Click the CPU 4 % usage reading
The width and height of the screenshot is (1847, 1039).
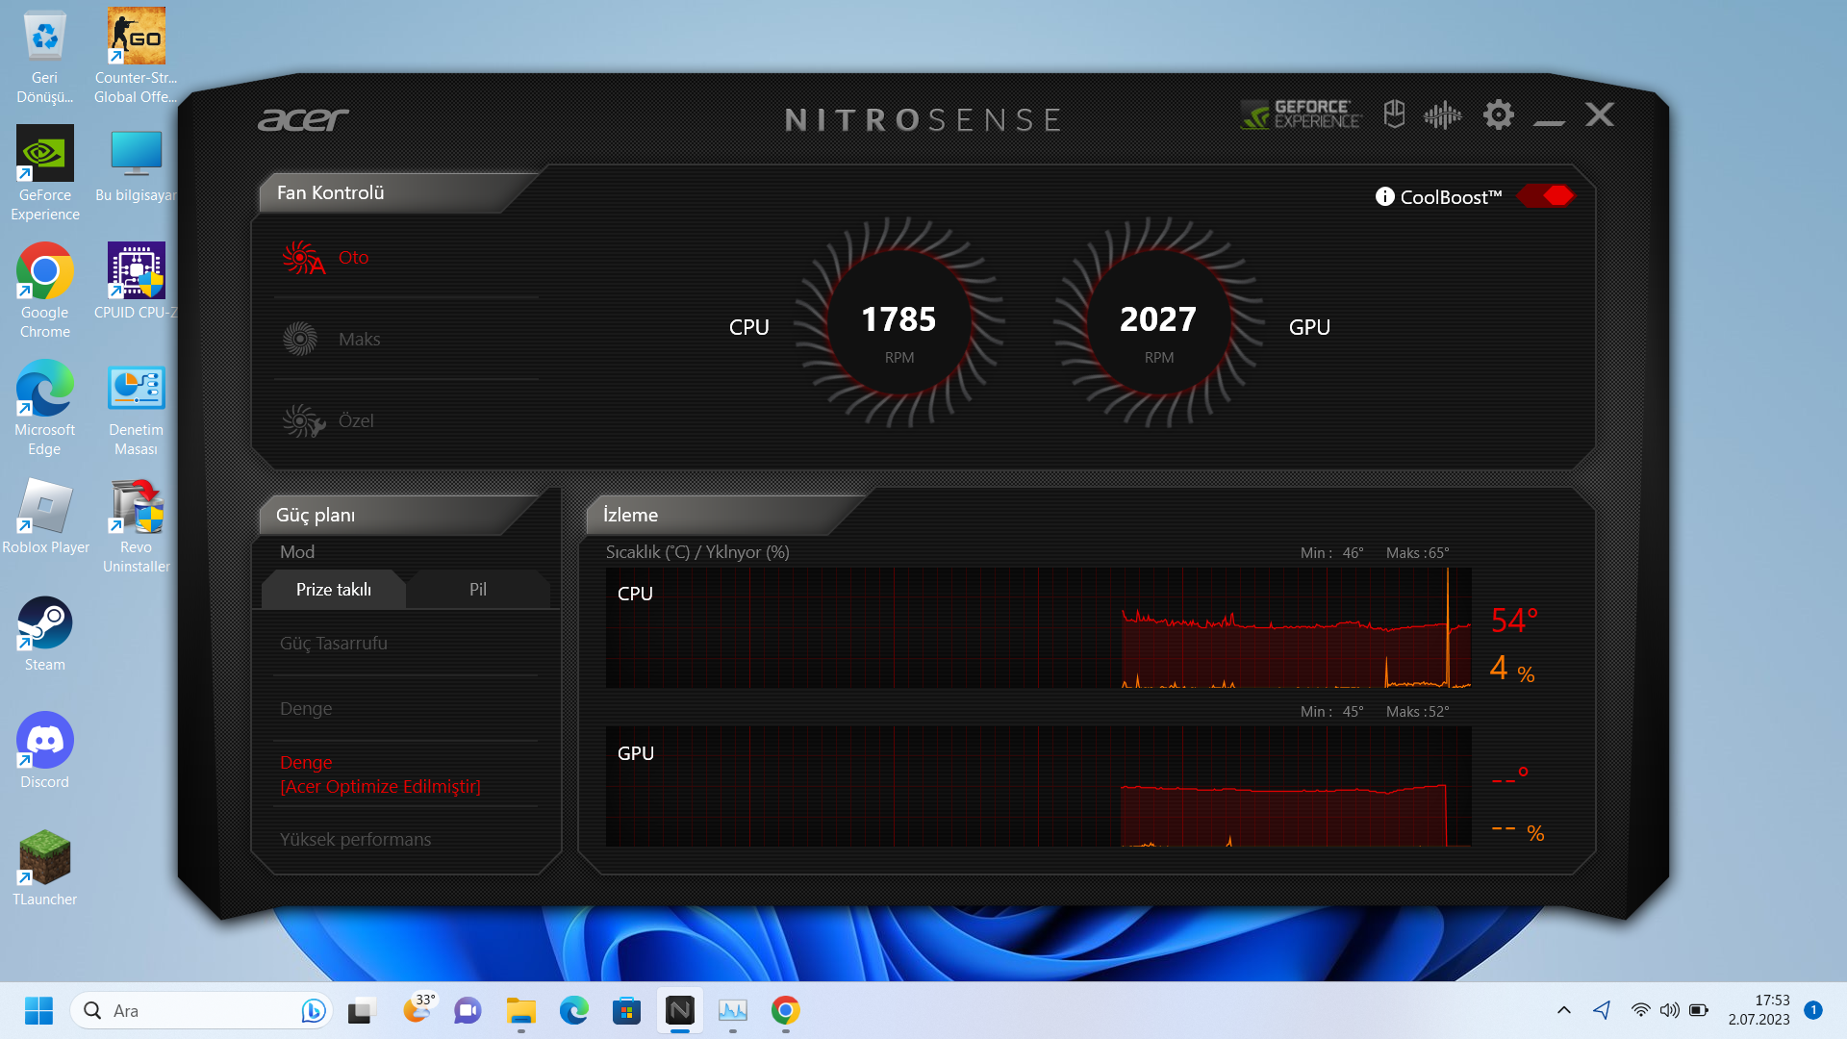click(x=1512, y=668)
